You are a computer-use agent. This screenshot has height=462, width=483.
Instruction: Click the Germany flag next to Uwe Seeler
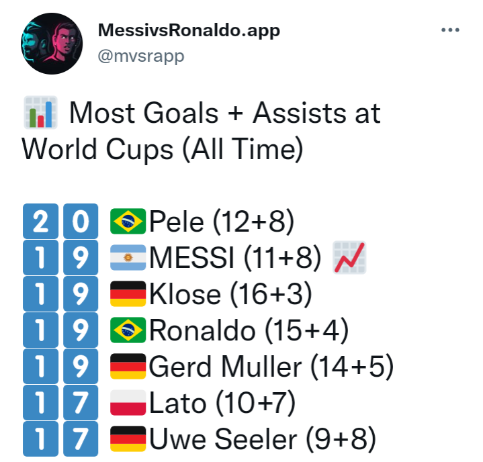128,438
